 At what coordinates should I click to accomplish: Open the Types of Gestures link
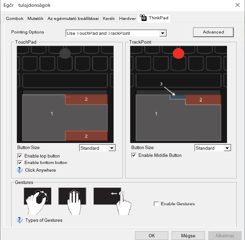44,220
